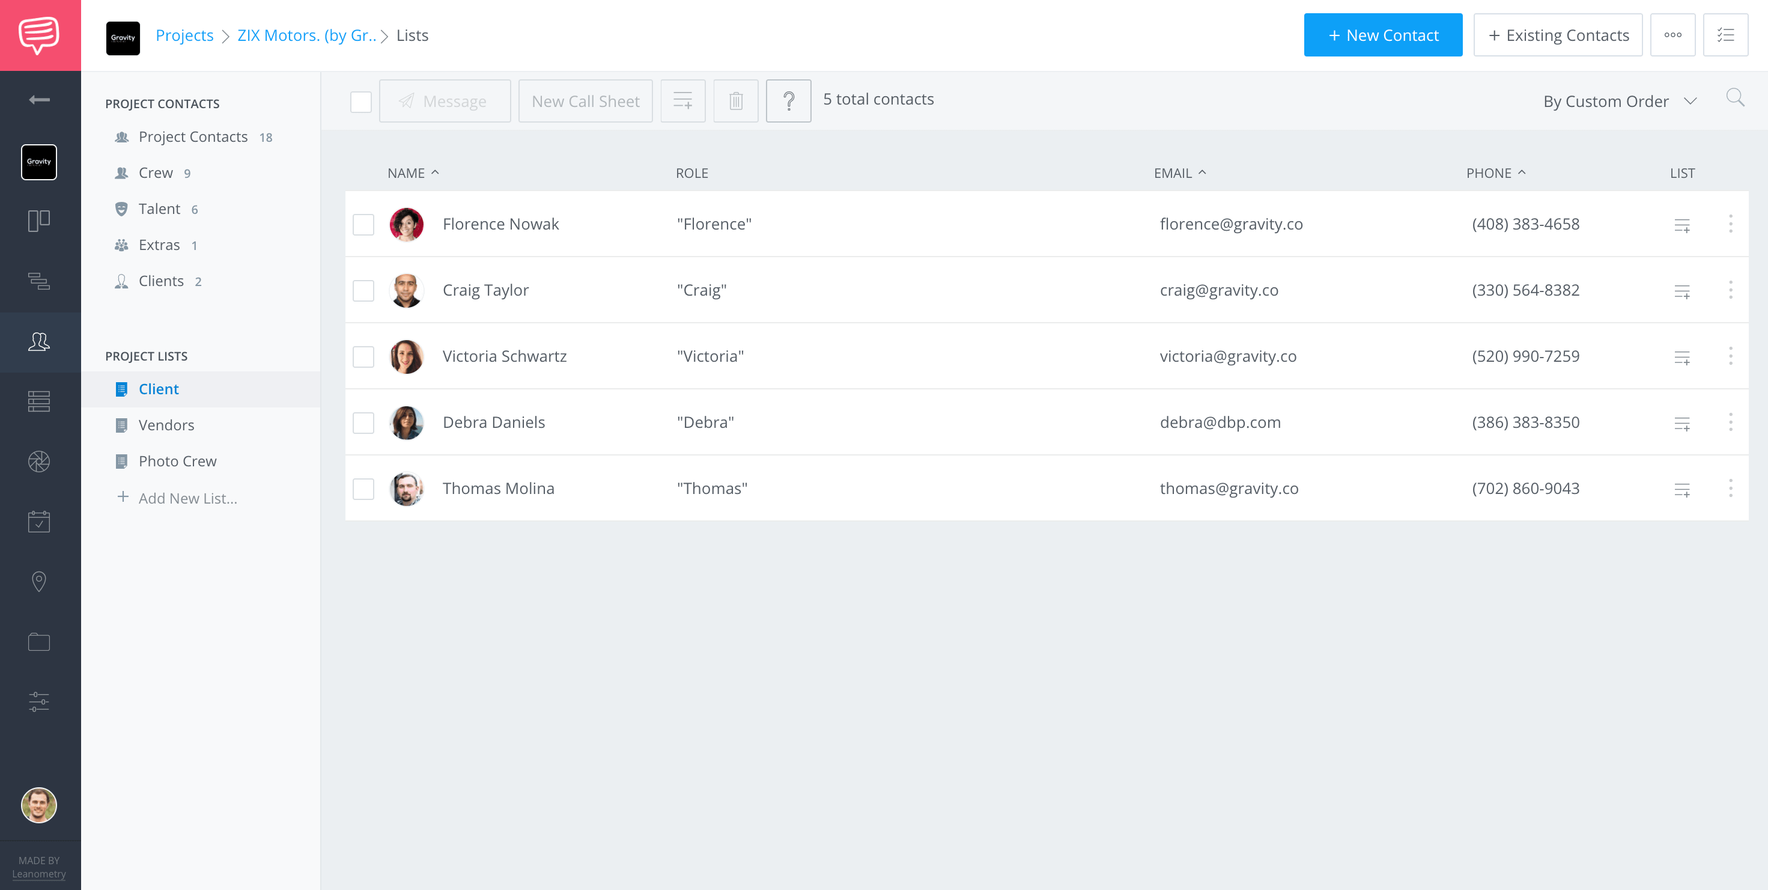
Task: Open the search magnifier icon
Action: click(x=1734, y=98)
